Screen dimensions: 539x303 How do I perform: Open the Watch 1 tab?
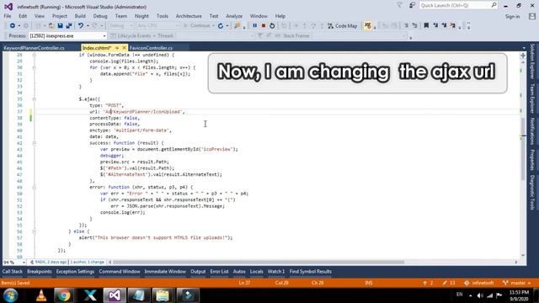point(276,271)
